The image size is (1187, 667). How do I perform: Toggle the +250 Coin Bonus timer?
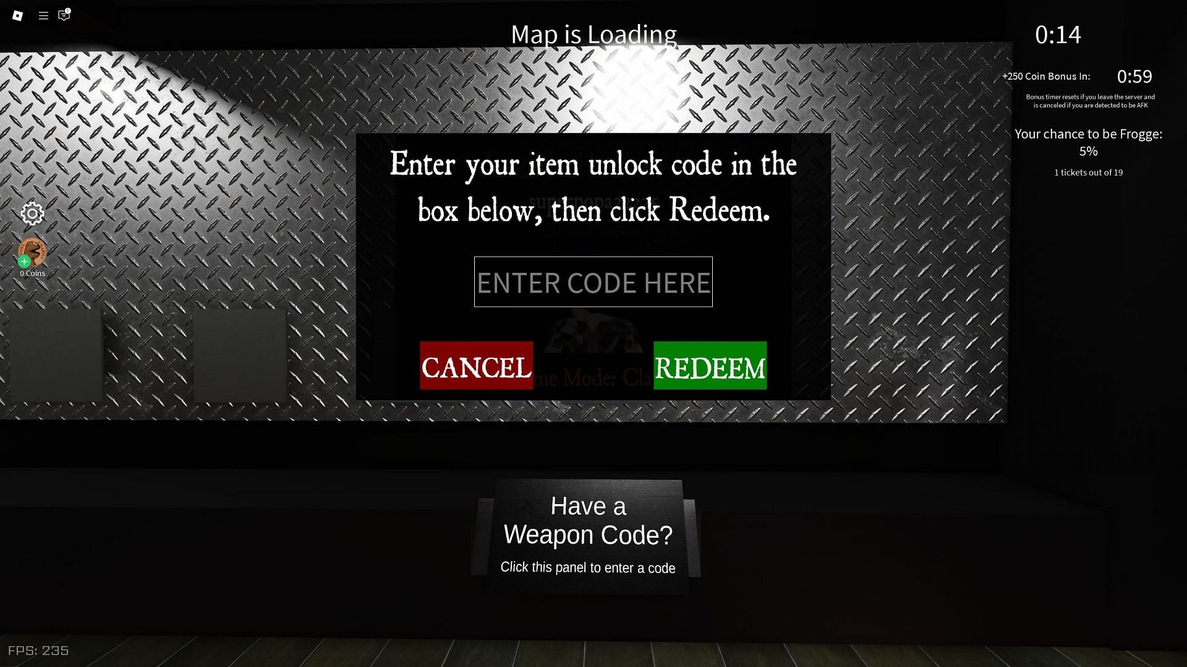click(x=1134, y=76)
